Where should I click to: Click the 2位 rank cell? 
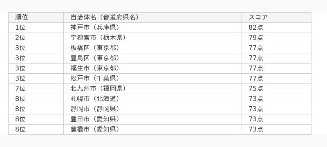click(x=36, y=38)
